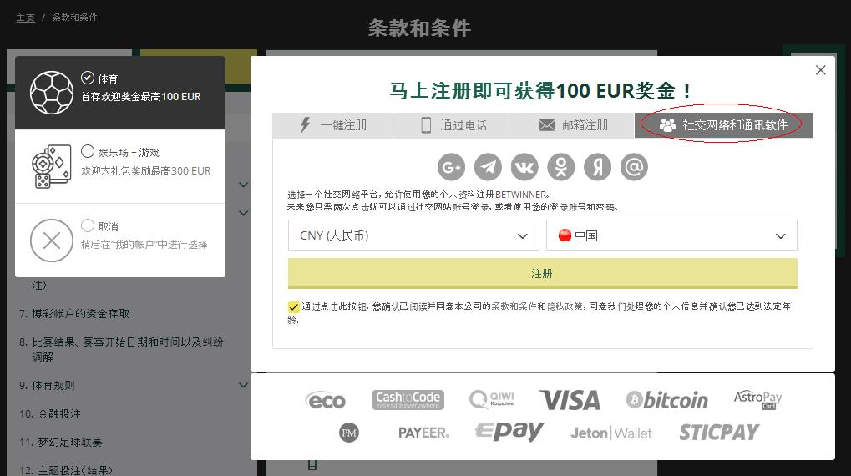851x476 pixels.
Task: Switch to the 一键注册 tab
Action: click(x=332, y=125)
